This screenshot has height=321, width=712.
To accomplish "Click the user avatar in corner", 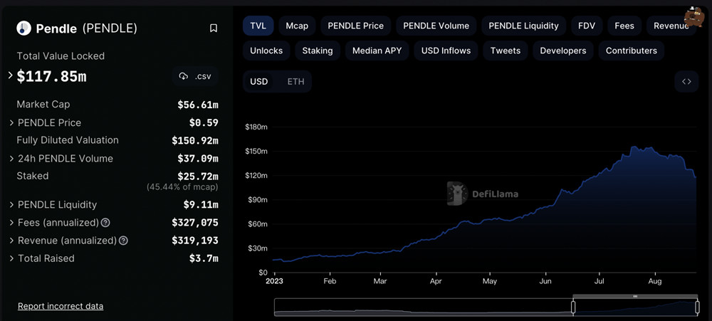I will 693,16.
